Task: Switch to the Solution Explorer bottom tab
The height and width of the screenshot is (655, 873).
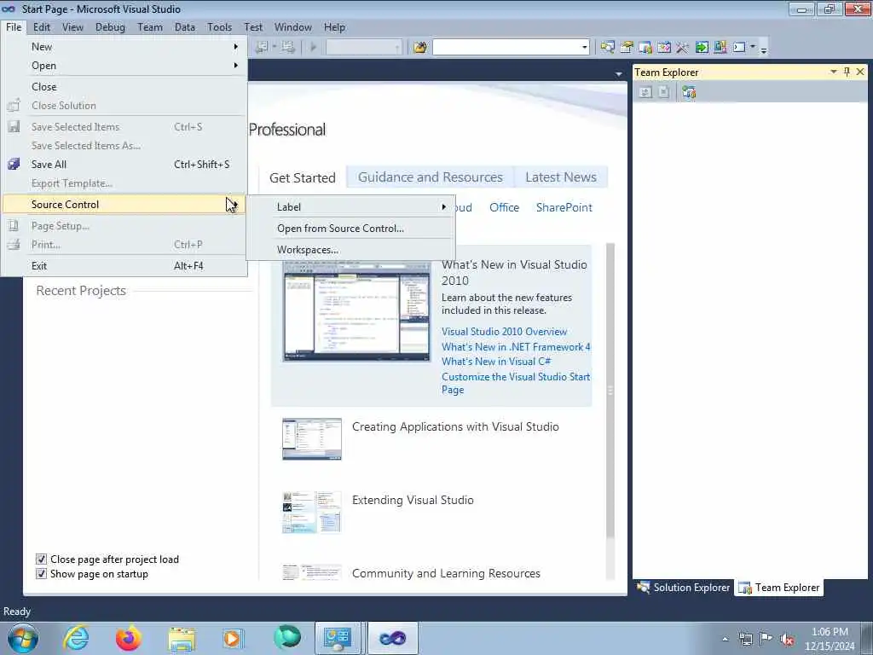Action: [683, 588]
